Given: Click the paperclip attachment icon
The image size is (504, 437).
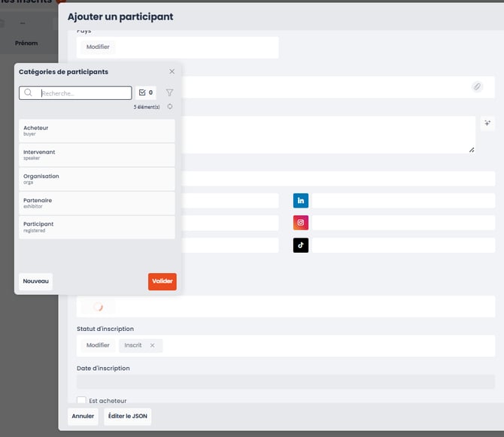Looking at the screenshot, I should coord(477,87).
